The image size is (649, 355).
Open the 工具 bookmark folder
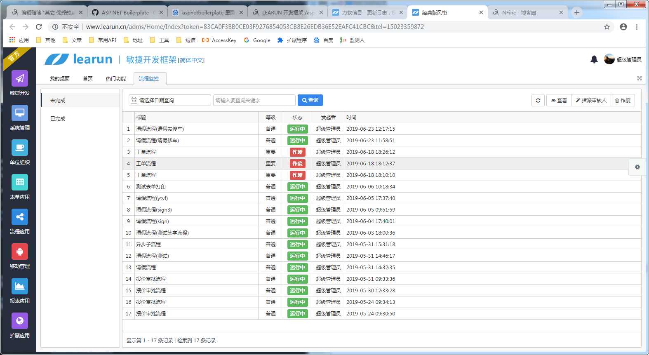pyautogui.click(x=160, y=40)
